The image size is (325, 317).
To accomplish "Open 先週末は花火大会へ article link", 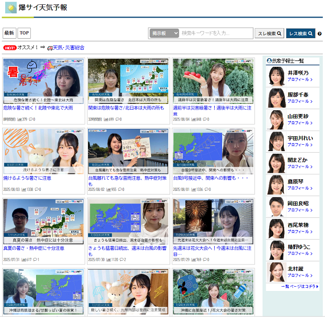I will 212,251.
